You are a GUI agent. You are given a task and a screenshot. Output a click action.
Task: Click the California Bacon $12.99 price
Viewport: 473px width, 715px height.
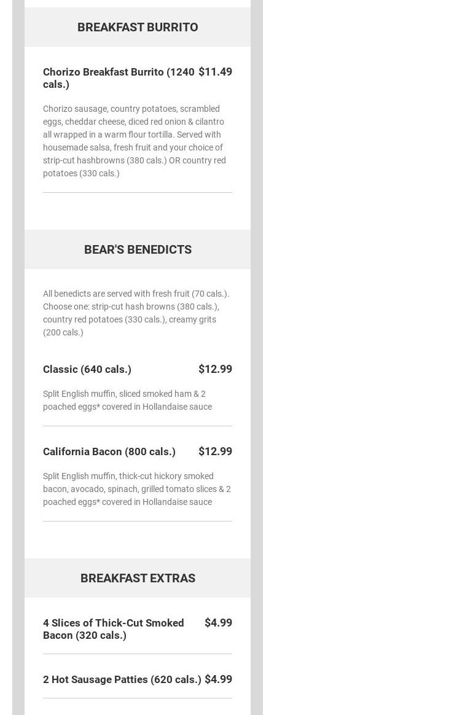215,451
